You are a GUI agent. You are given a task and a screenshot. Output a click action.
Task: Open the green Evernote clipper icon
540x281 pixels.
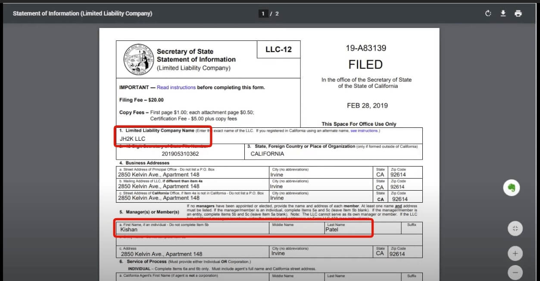click(512, 188)
